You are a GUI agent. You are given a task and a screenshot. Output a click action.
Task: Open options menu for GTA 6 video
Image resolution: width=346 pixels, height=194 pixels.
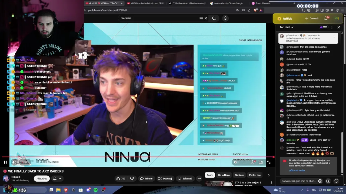click(x=271, y=183)
